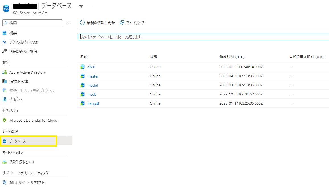Viewport: 329px width, 187px height.
Task: Click 拡張セキュリティ更新プログラム entry
Action: (x=32, y=90)
